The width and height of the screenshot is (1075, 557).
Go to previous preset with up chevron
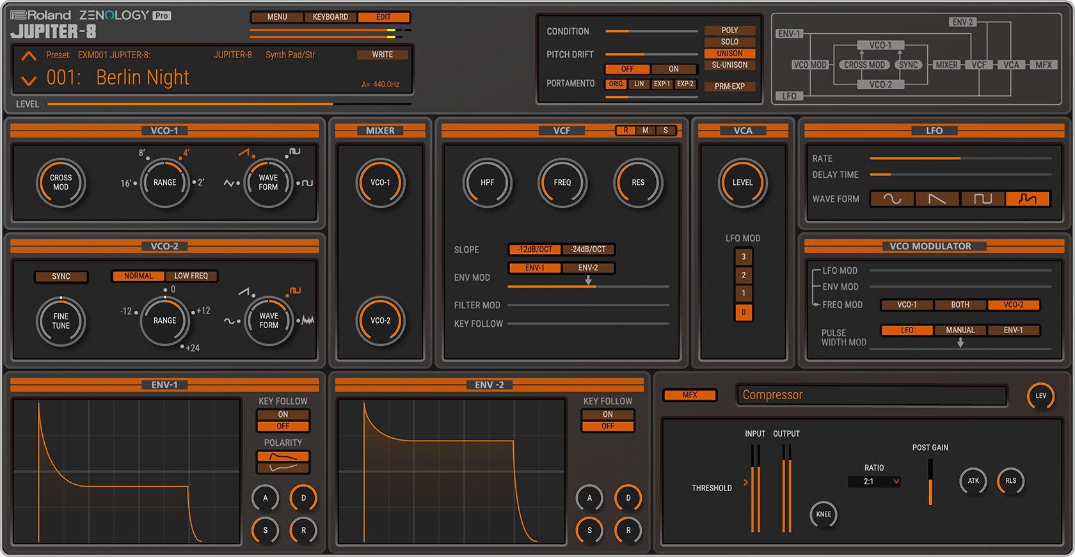tap(29, 56)
